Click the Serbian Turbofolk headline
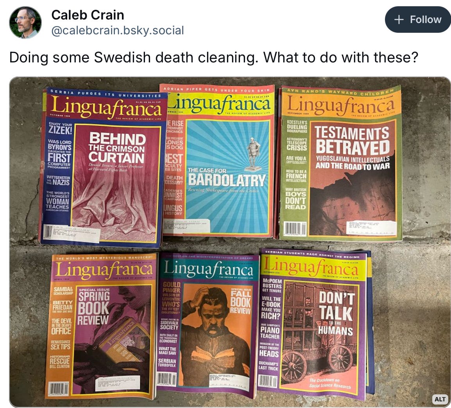The image size is (451, 408). pos(167,363)
